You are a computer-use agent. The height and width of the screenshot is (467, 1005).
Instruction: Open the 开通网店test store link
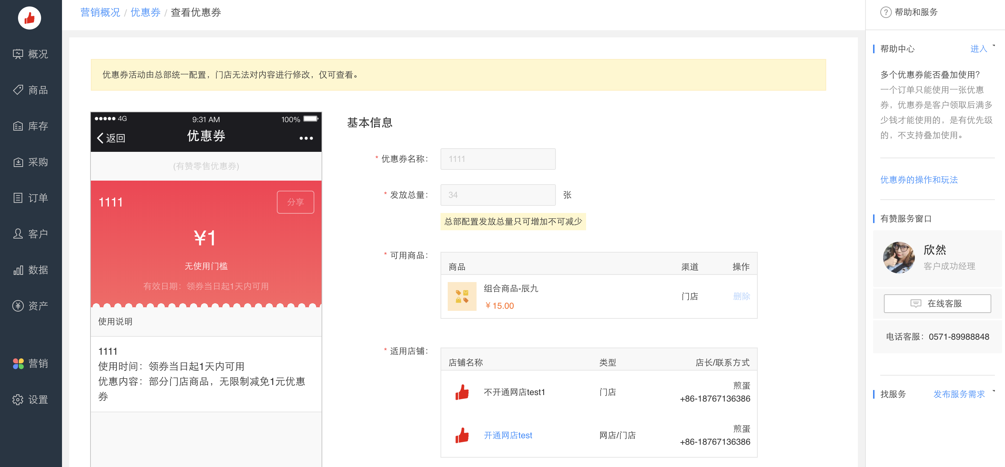tap(508, 435)
